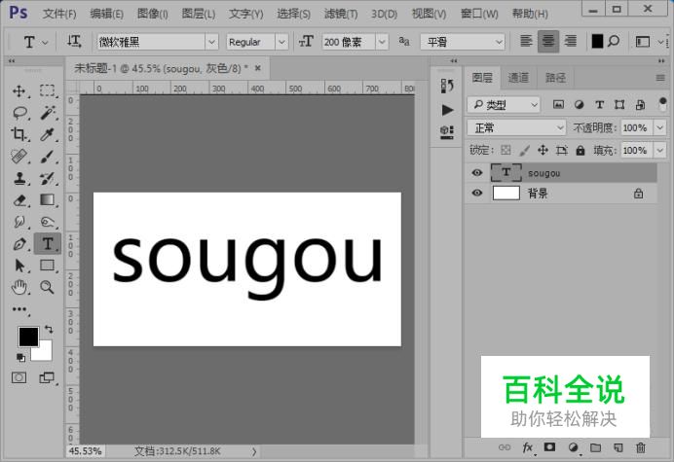
Task: Click the delete layer trash icon
Action: point(640,447)
